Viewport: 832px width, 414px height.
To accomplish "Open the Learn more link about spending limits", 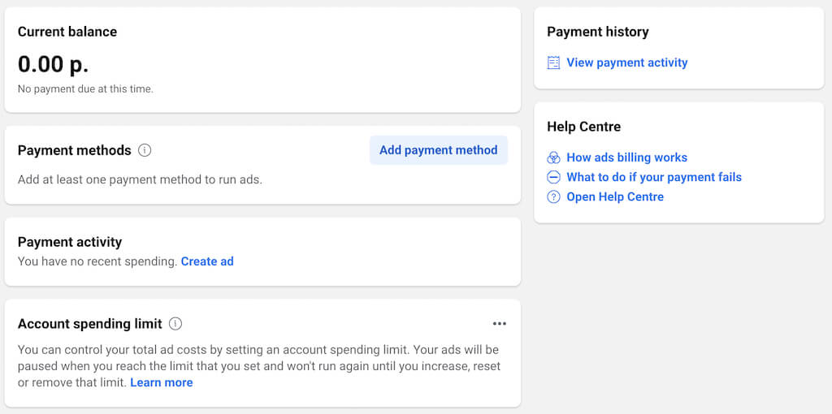I will pos(162,382).
